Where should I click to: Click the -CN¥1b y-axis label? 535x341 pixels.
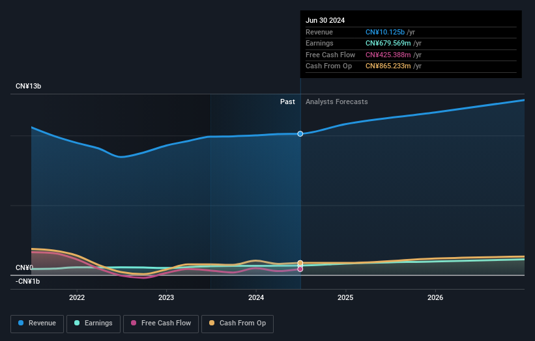pyautogui.click(x=27, y=281)
